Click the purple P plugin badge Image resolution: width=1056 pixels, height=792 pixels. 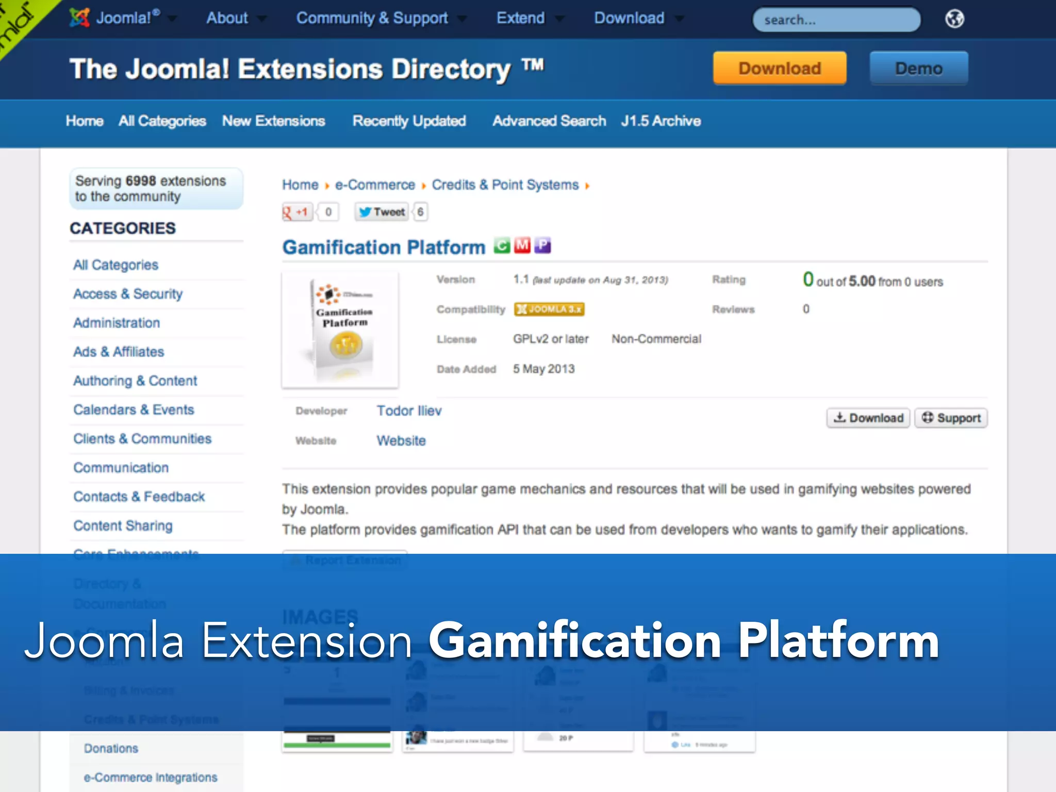click(x=542, y=245)
